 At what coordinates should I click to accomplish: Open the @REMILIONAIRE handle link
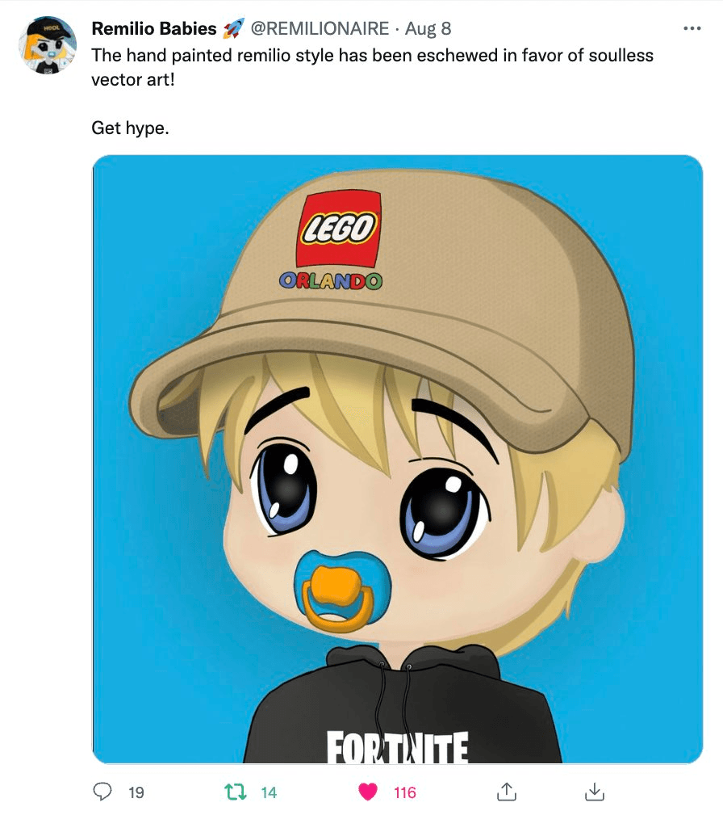320,28
